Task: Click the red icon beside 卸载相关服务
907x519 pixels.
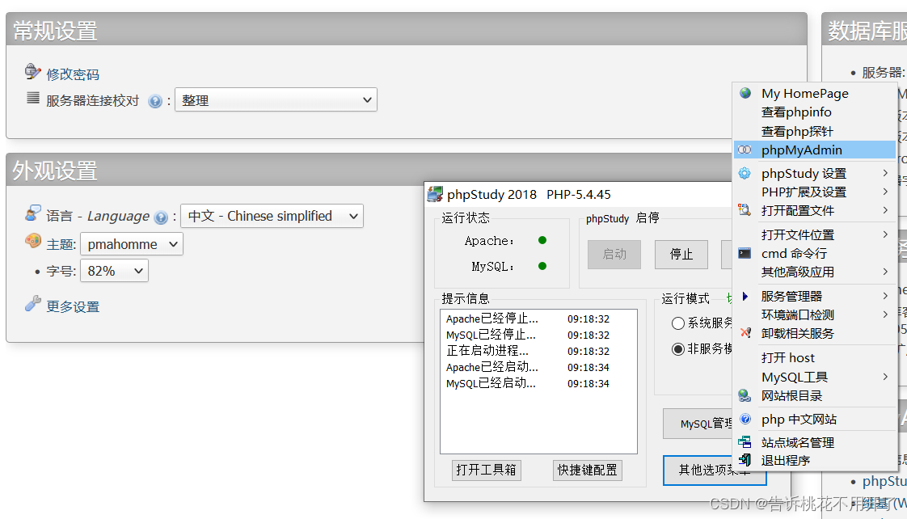Action: [745, 333]
